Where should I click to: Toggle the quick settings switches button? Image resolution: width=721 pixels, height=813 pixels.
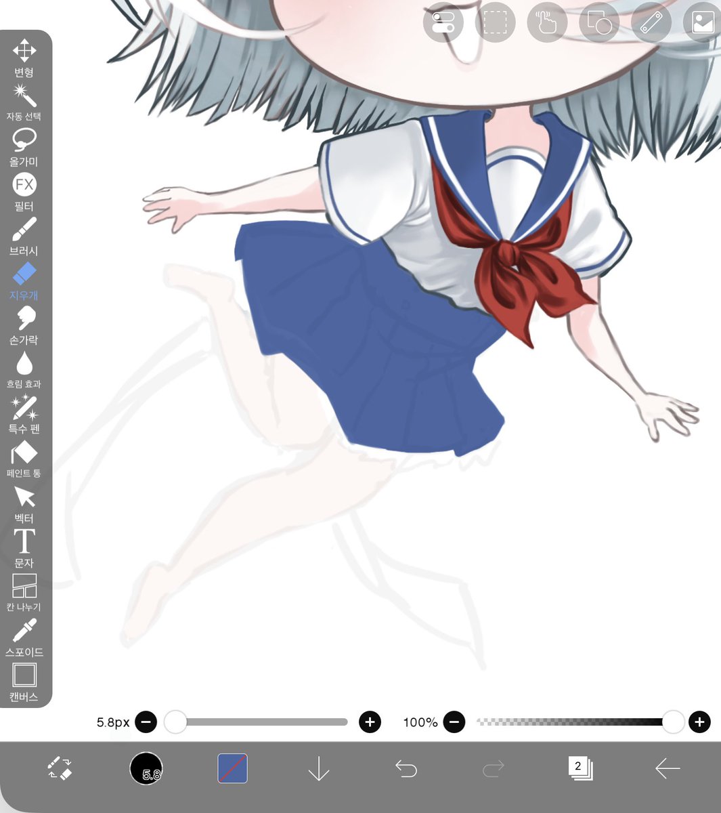point(443,22)
